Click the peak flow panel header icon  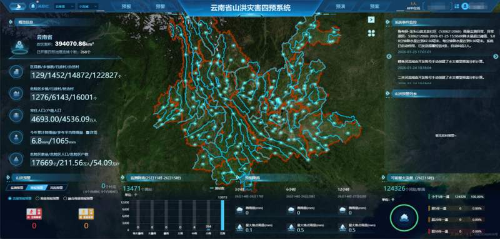pos(384,178)
